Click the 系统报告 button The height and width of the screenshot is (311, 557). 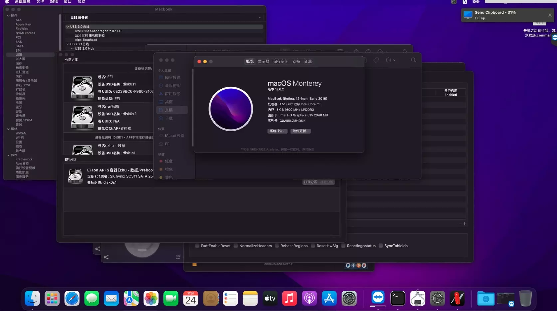pyautogui.click(x=278, y=131)
